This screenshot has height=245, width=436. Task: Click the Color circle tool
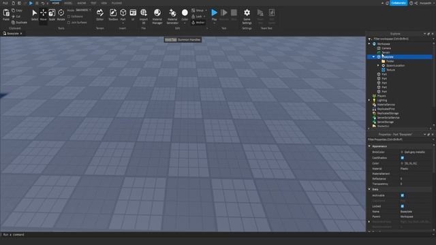click(185, 13)
